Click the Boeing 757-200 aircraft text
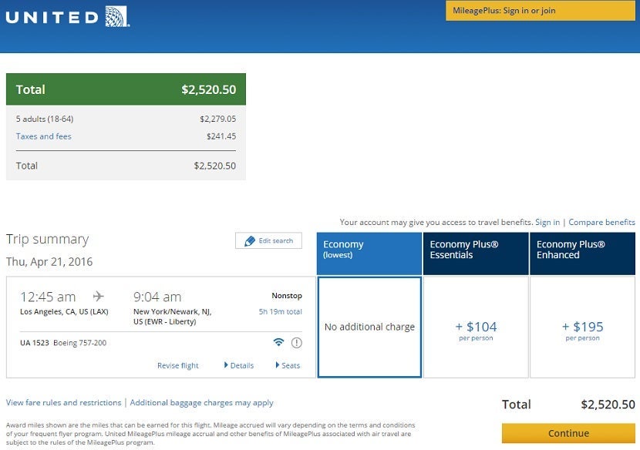This screenshot has height=450, width=640. tap(80, 343)
